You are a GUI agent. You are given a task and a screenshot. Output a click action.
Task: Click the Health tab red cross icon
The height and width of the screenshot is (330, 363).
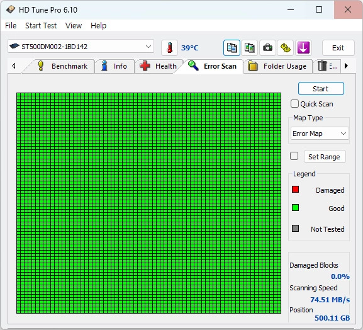pos(145,66)
